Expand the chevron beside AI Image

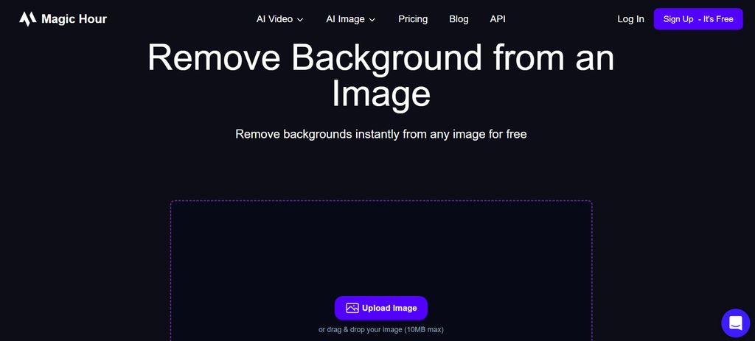click(x=372, y=20)
